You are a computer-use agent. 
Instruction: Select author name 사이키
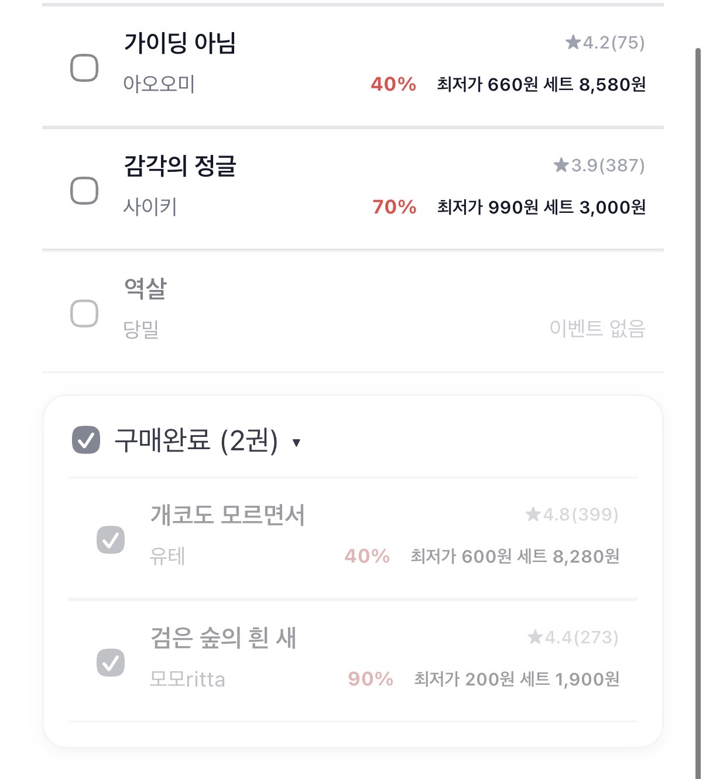[150, 207]
